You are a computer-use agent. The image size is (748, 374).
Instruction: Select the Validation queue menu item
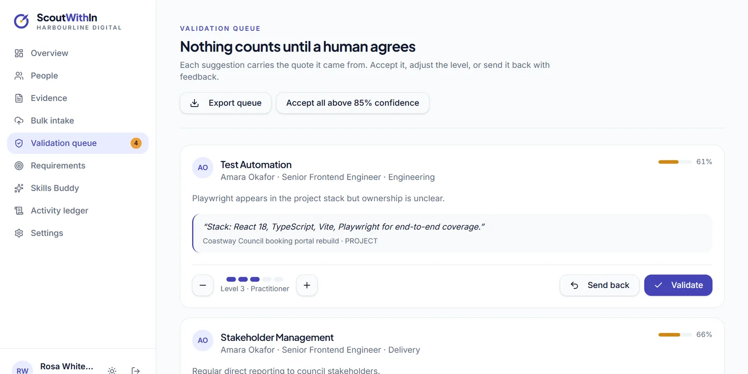click(x=78, y=143)
